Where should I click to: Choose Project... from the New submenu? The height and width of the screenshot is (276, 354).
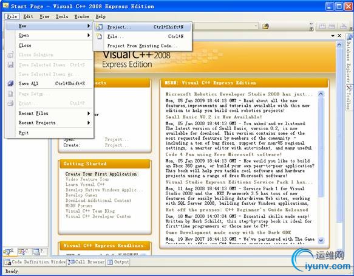(143, 27)
